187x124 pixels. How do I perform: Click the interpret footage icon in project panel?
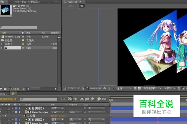(x=1, y=89)
